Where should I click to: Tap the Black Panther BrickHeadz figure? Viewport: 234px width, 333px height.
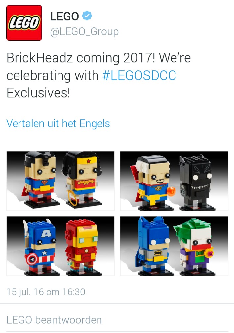(x=195, y=182)
